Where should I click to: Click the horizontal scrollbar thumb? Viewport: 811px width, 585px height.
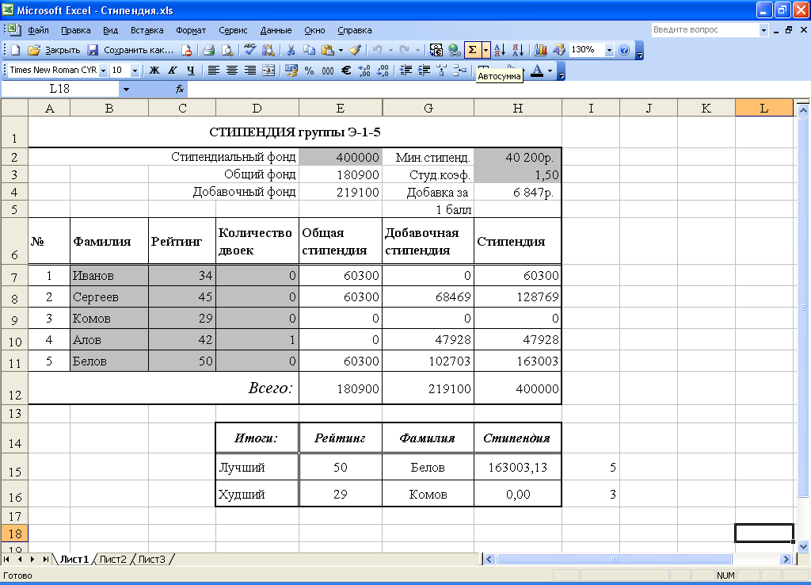point(615,559)
